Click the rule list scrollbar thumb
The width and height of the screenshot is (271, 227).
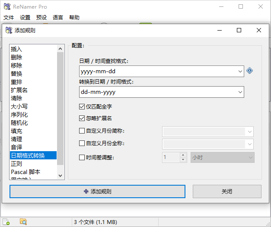[x=61, y=109]
